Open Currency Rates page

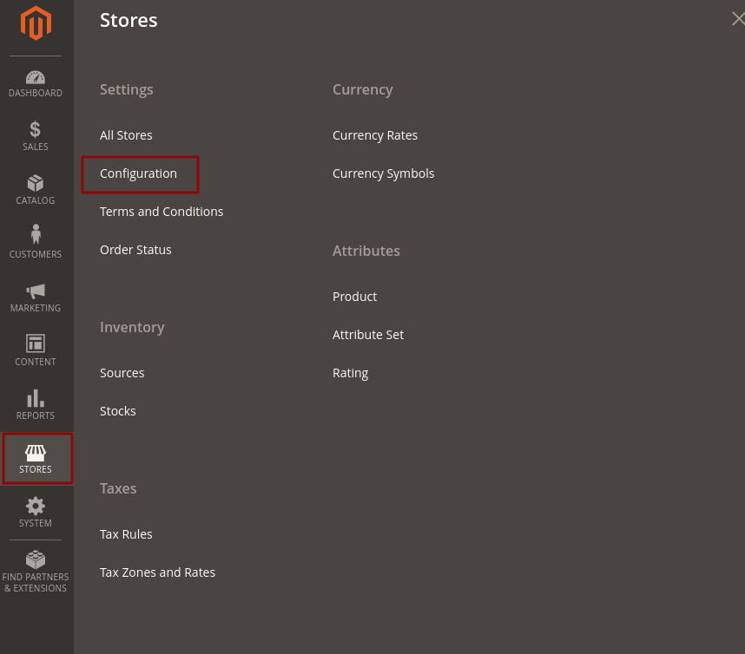[x=375, y=135]
